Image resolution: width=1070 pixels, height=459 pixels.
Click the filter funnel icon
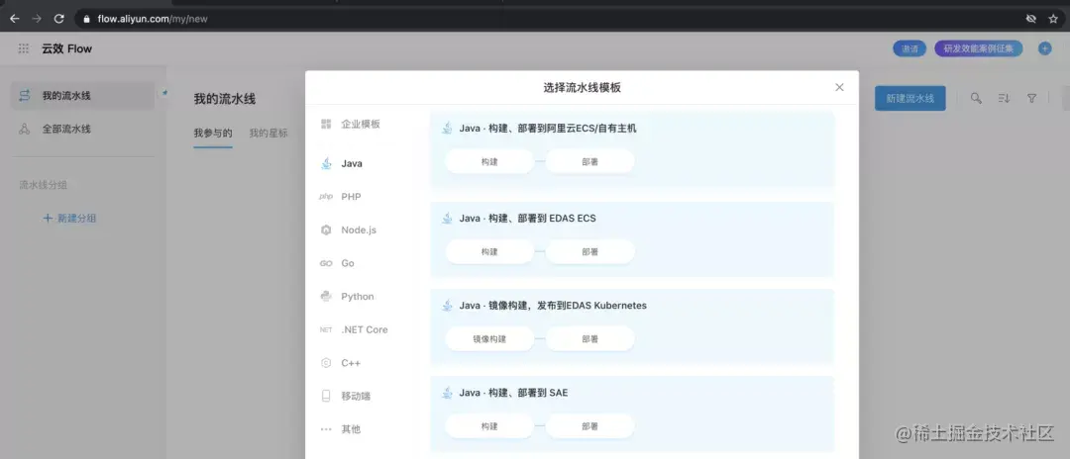(x=1031, y=99)
